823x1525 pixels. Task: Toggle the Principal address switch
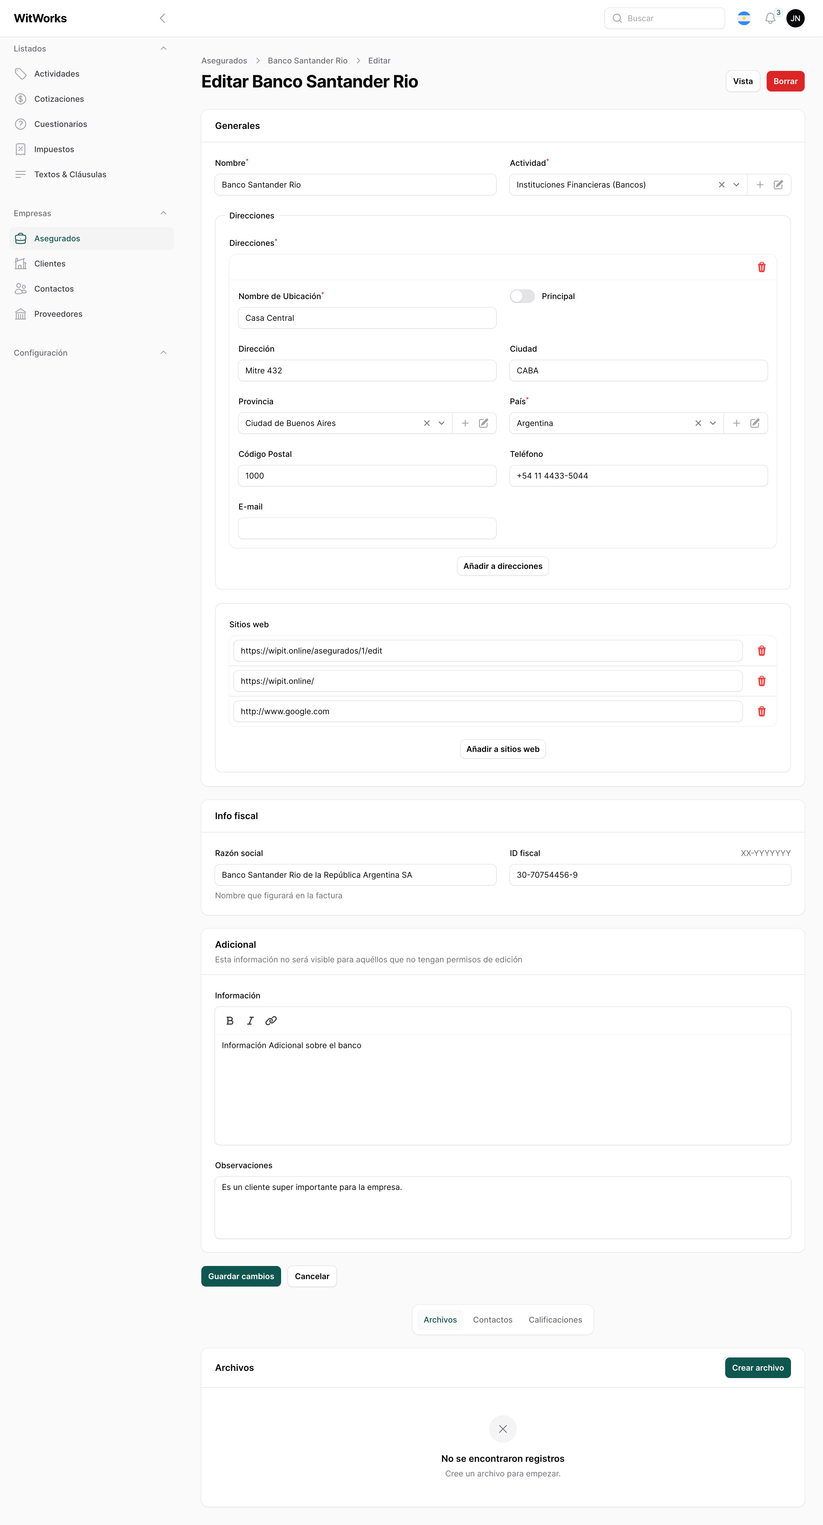(x=522, y=296)
